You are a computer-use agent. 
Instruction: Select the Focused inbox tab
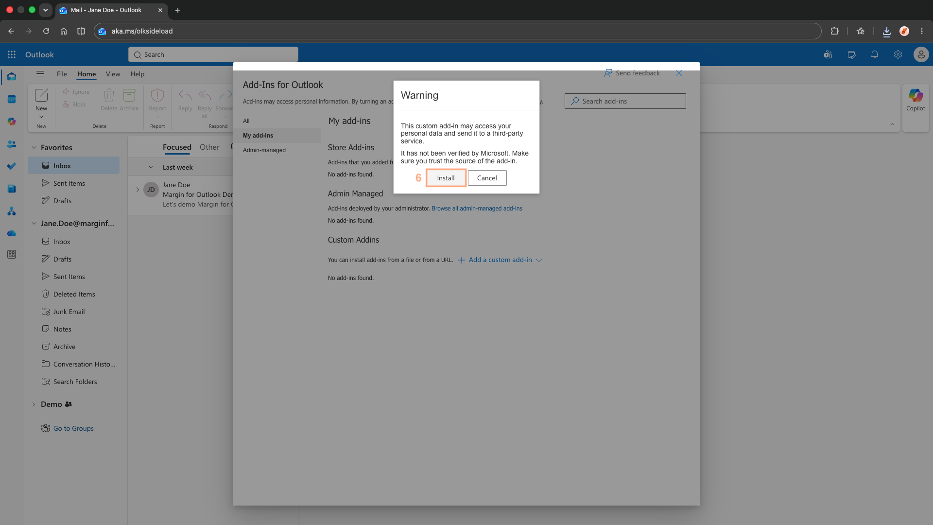[x=177, y=147]
